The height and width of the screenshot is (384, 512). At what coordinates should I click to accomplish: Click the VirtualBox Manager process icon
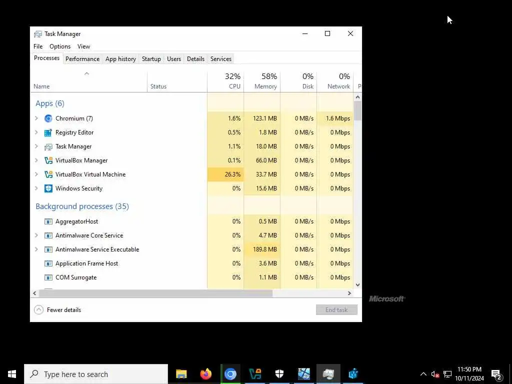[48, 160]
